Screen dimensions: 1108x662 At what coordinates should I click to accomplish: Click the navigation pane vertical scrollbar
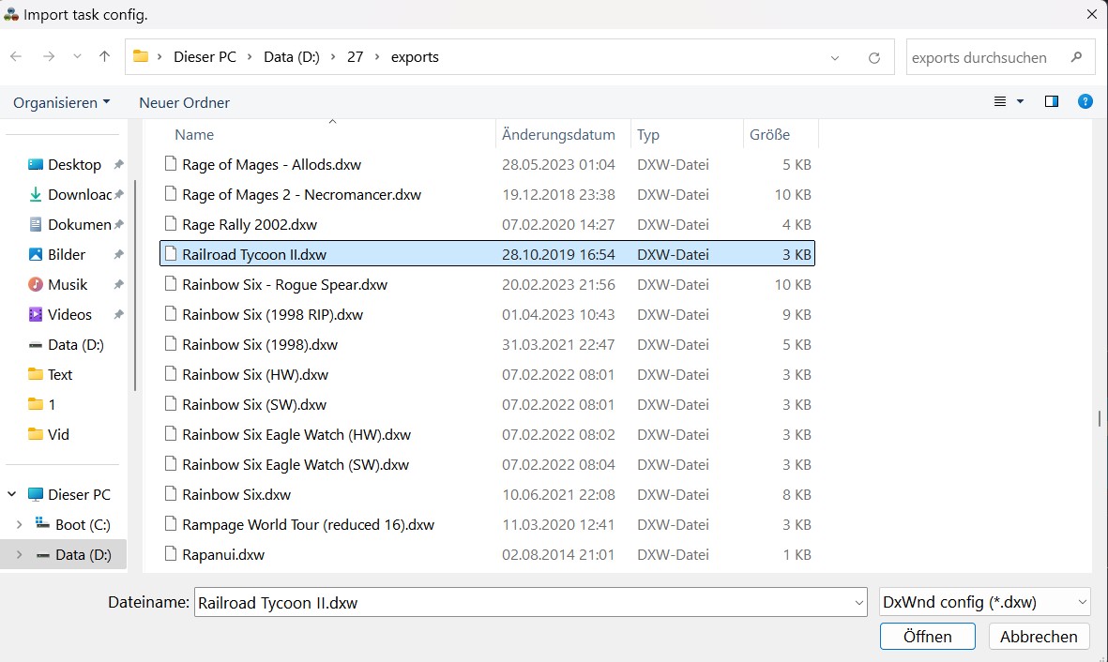[134, 286]
